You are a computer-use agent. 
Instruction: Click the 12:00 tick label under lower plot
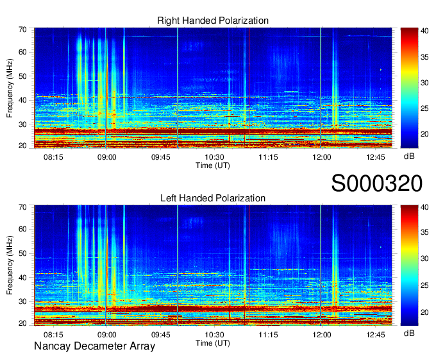click(322, 335)
